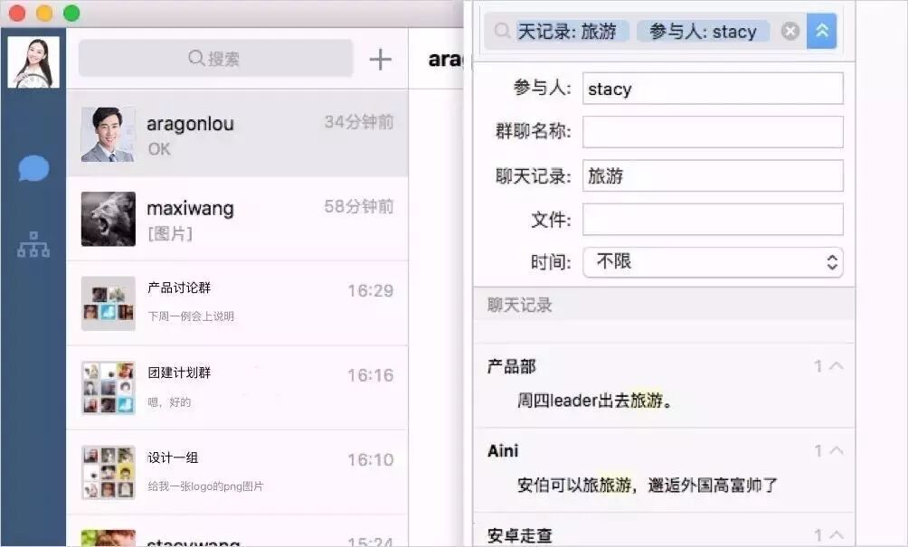The image size is (908, 547).
Task: Open the 产品讨论群 group conversation
Action: (x=237, y=303)
